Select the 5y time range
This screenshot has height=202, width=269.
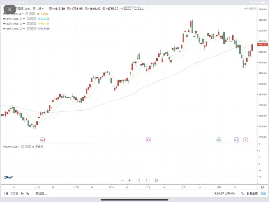pyautogui.click(x=28, y=193)
